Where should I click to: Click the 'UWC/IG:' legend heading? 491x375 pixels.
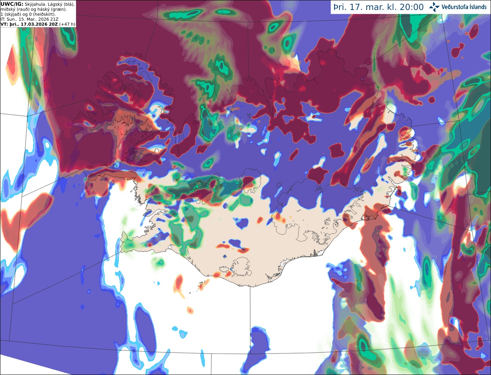click(12, 4)
